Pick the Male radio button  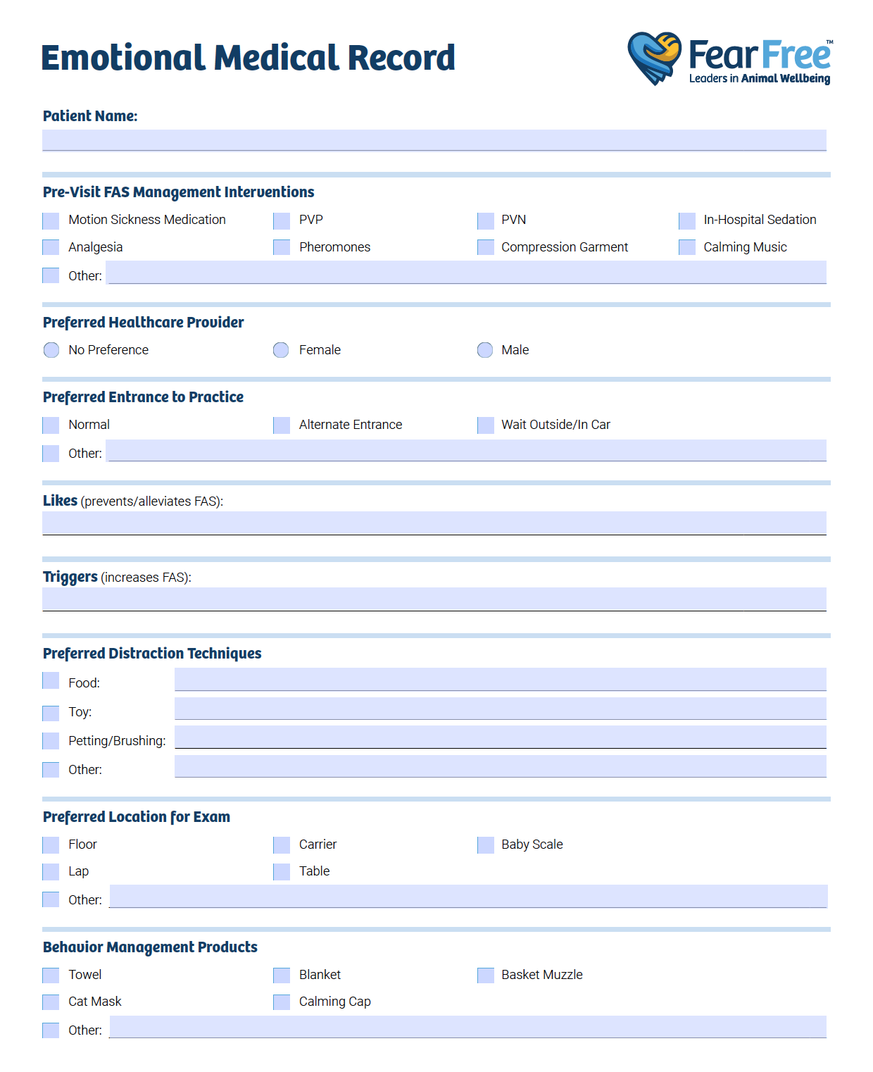pos(485,350)
